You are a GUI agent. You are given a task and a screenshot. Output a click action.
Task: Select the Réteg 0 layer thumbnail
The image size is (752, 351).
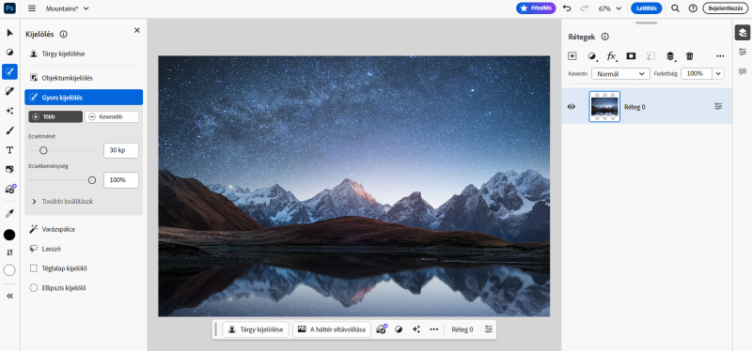604,106
